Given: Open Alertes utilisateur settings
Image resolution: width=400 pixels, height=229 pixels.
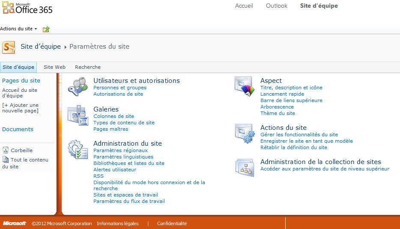Looking at the screenshot, I should click(115, 170).
